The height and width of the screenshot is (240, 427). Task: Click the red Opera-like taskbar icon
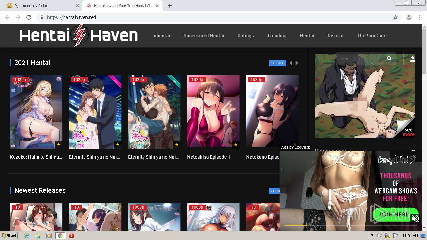click(x=71, y=236)
